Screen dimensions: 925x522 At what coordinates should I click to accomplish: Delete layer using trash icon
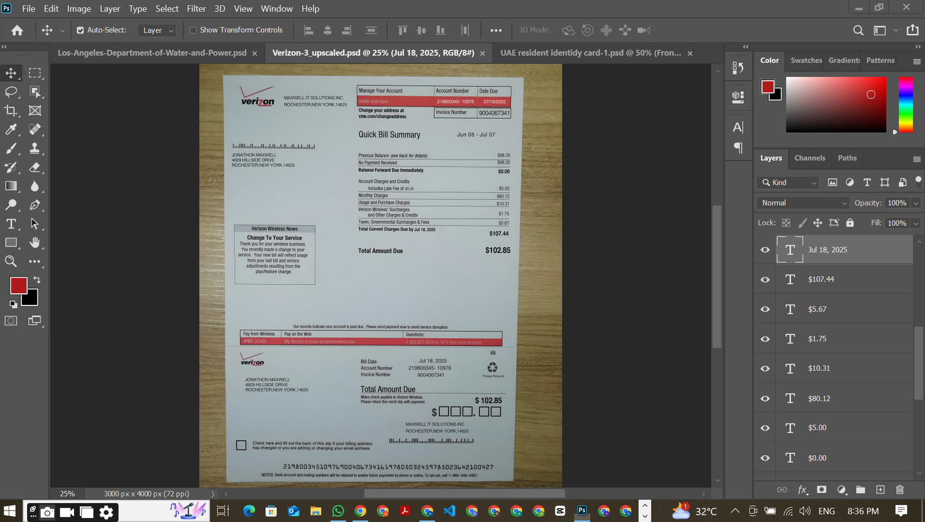point(900,490)
